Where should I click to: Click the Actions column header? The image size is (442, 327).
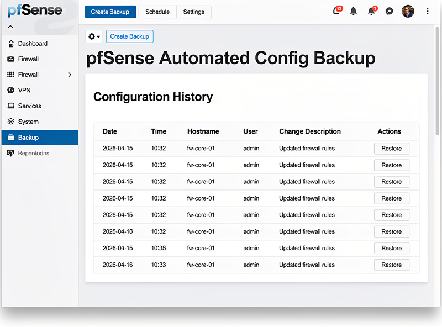point(389,131)
